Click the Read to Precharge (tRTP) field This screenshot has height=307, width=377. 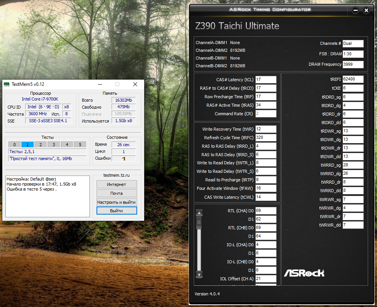[x=266, y=180]
